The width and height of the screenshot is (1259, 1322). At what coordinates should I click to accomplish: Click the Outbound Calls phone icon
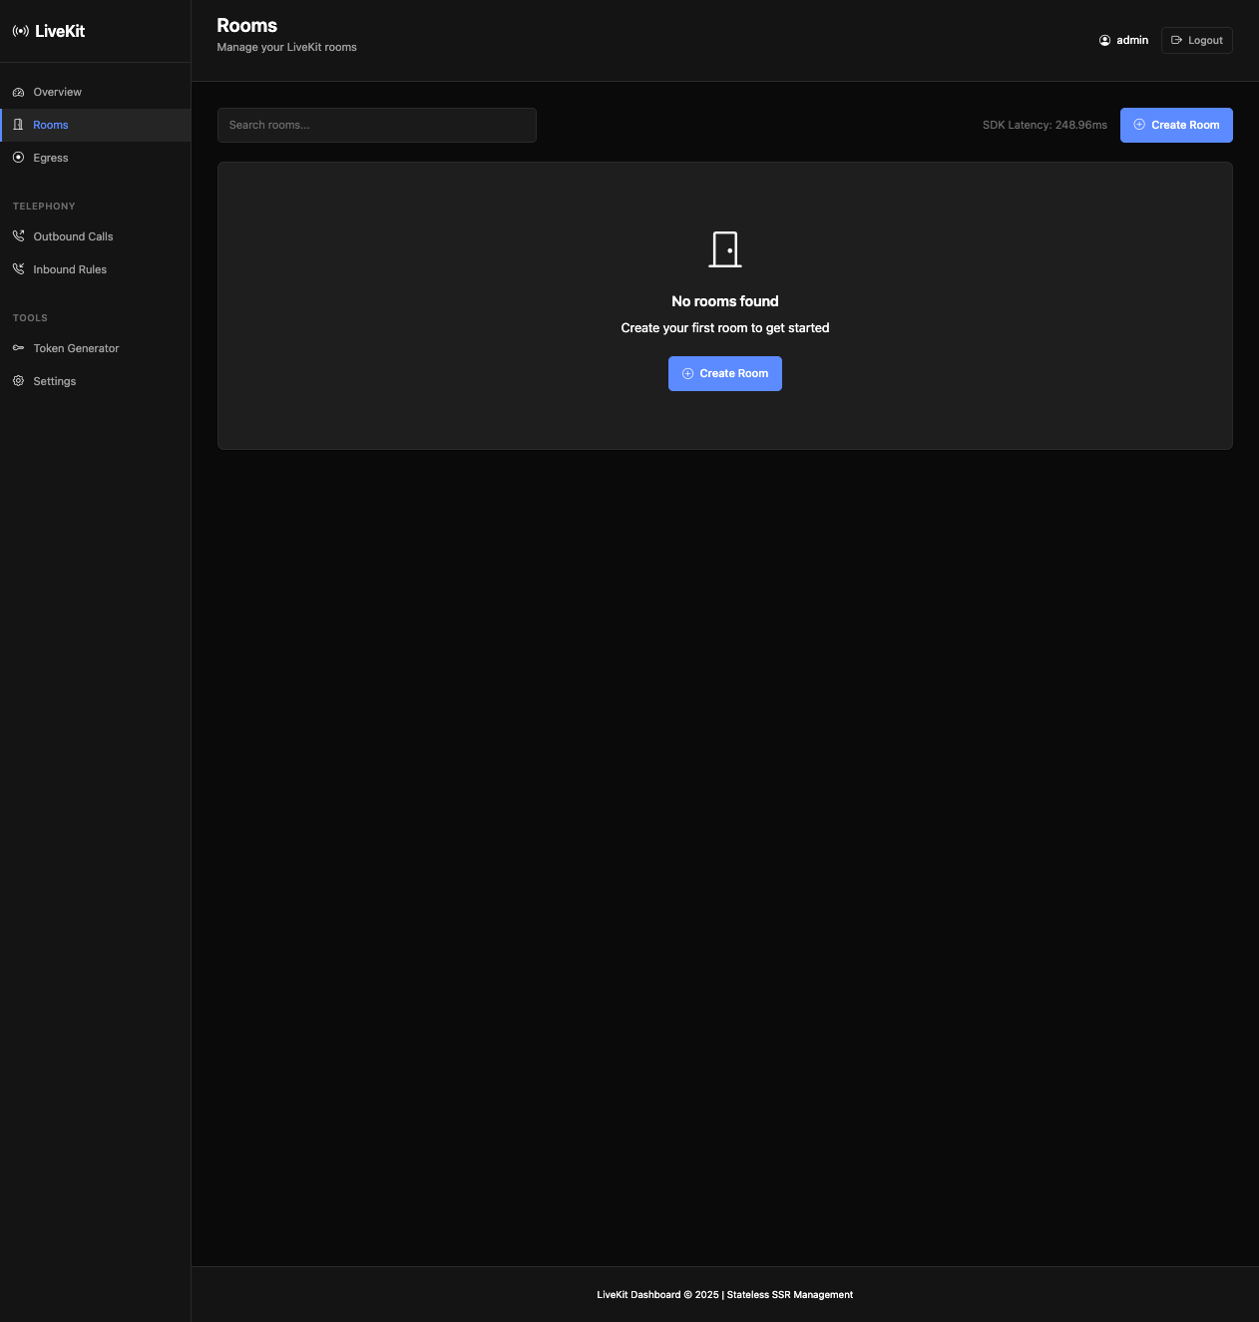[18, 236]
